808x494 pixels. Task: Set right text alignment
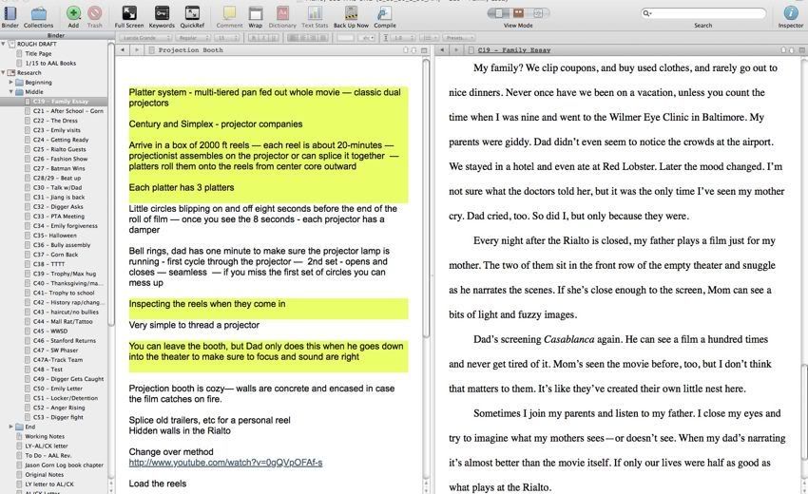click(313, 38)
